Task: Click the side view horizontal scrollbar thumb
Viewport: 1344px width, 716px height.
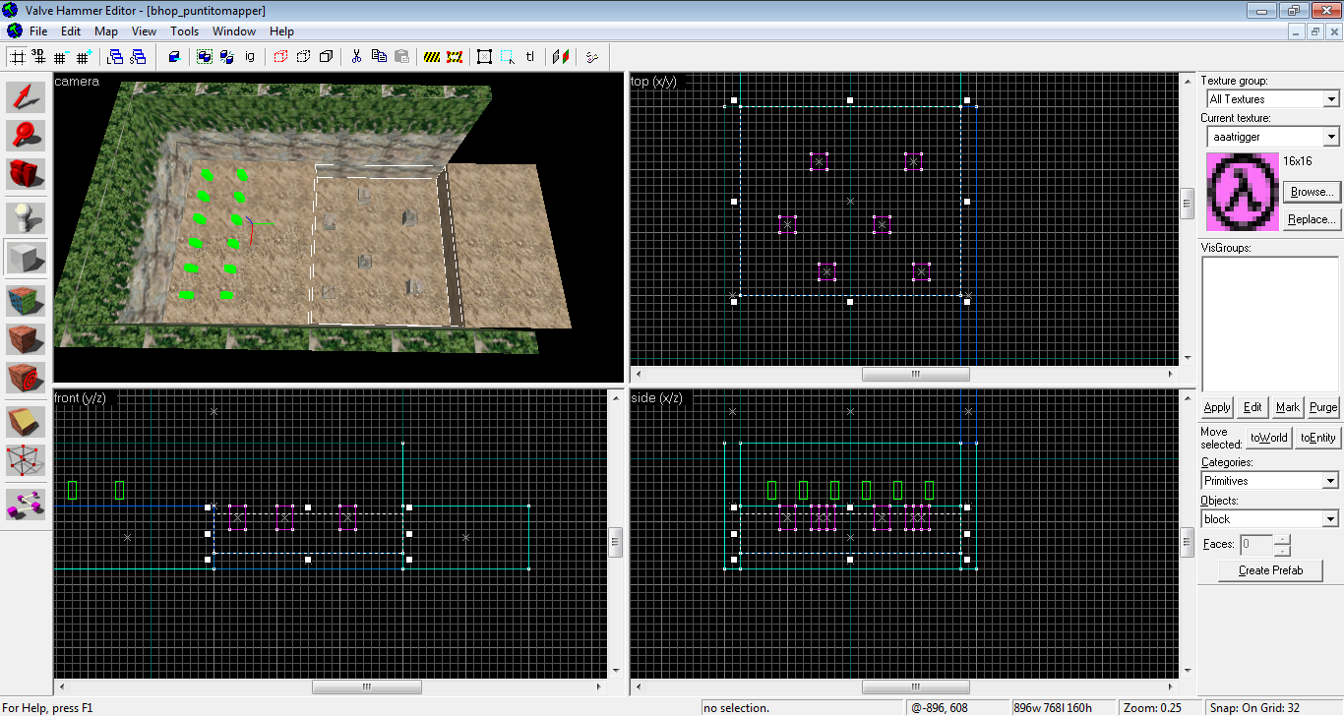Action: click(x=916, y=686)
